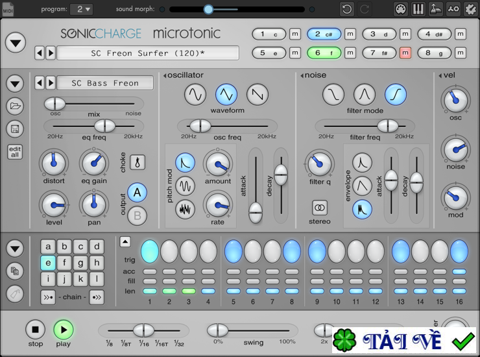Click the sound morph slider handle
Viewport: 480px width, 357px height.
click(208, 9)
